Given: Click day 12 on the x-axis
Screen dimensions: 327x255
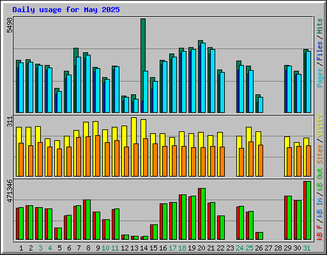Looking at the screenshot, I should coord(125,248).
